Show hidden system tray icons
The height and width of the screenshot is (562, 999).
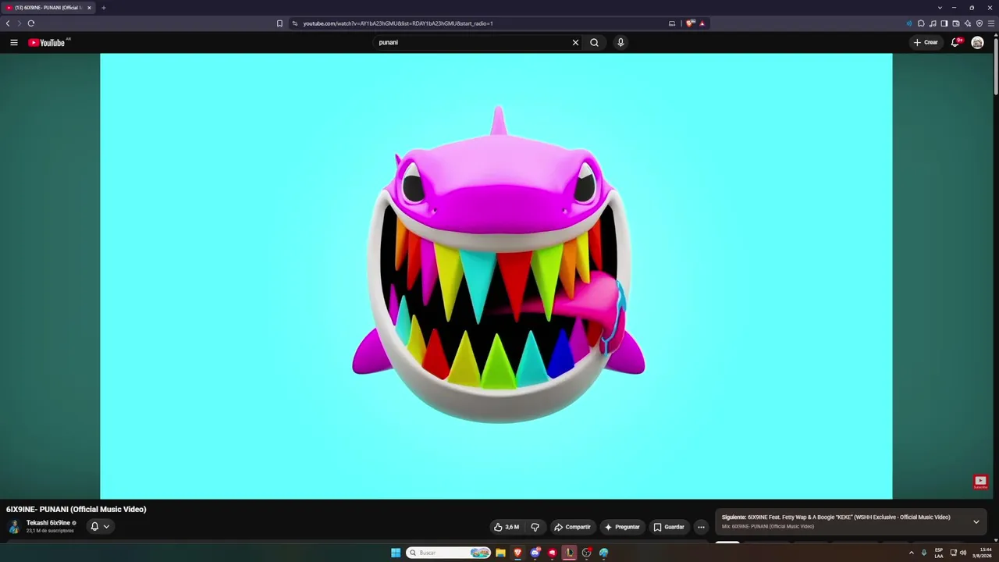point(911,553)
